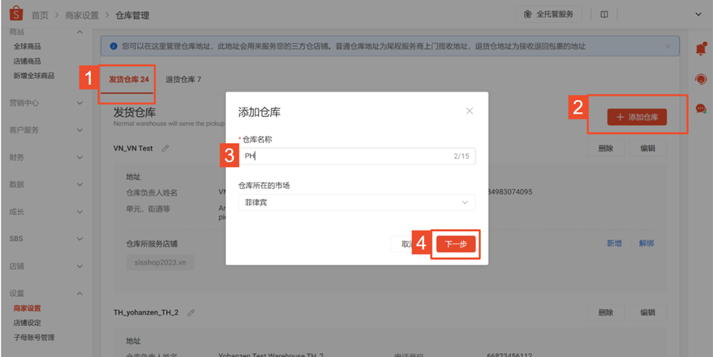Screen dimensions: 713x357
Task: Expand the 店铺 sidebar section
Action: 80,266
